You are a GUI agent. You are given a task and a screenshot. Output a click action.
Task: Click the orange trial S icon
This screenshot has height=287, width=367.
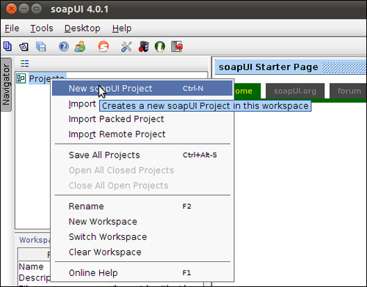coord(103,46)
